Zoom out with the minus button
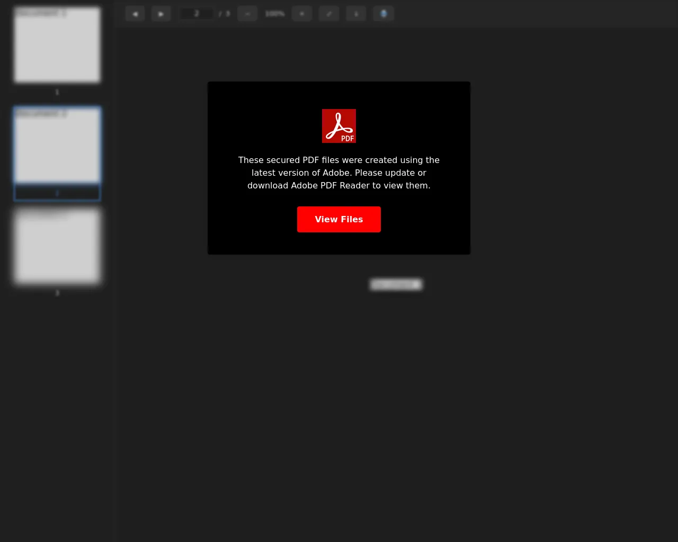 [247, 14]
